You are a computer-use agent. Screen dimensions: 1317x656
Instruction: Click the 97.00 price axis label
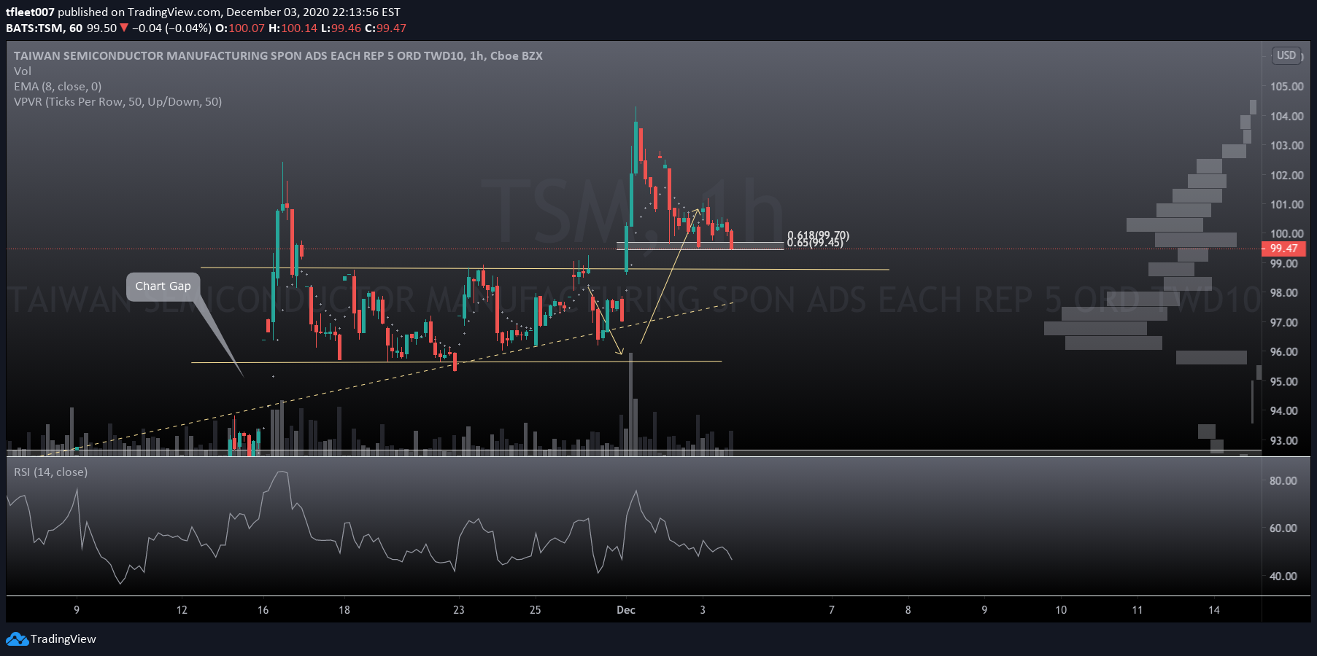pyautogui.click(x=1284, y=322)
